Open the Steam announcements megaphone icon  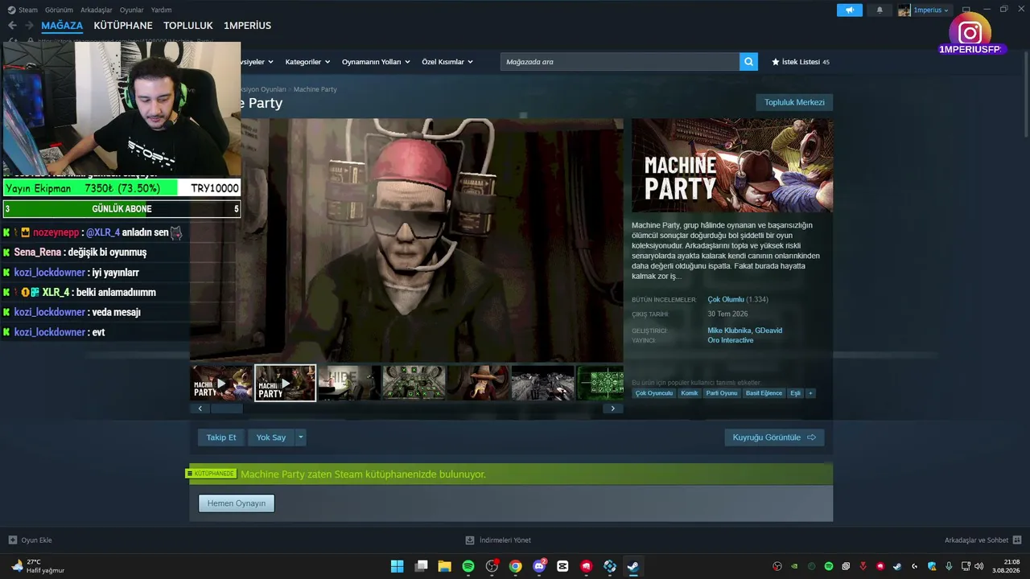pyautogui.click(x=849, y=10)
